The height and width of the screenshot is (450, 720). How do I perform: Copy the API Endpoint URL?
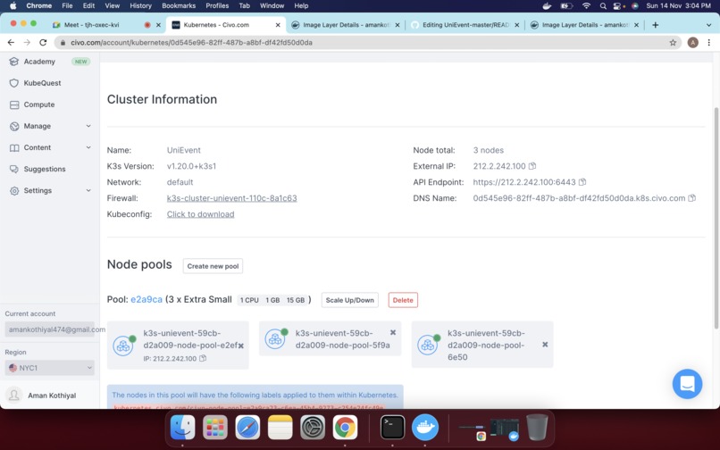pos(582,182)
